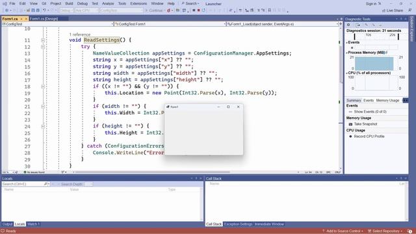Viewport: 416px width, 234px height.
Task: Click the Hot Reload flame icon
Action: point(168,10)
